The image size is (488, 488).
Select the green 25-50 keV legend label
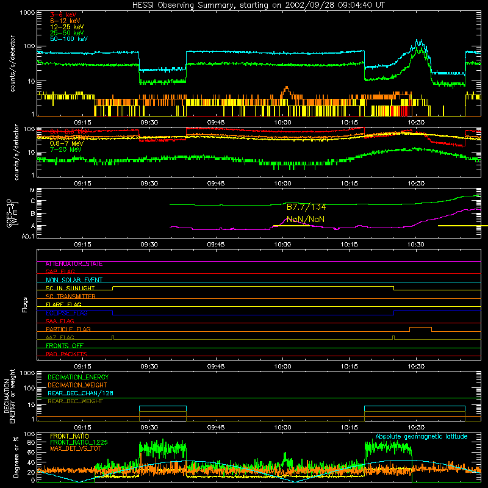pos(67,33)
